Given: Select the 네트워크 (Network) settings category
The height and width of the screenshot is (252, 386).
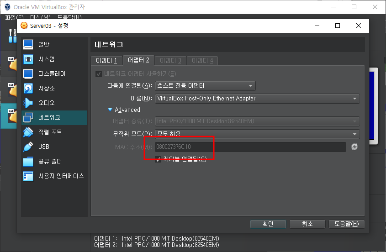Looking at the screenshot, I should click(54, 118).
